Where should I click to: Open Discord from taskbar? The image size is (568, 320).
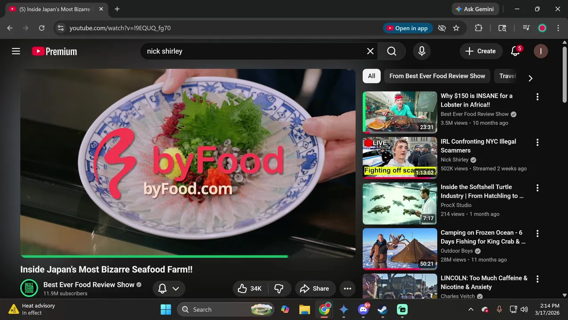[363, 309]
